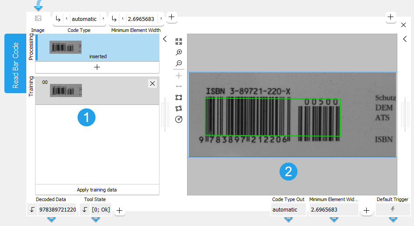Step Code Type to next value
414x226 pixels.
point(103,19)
